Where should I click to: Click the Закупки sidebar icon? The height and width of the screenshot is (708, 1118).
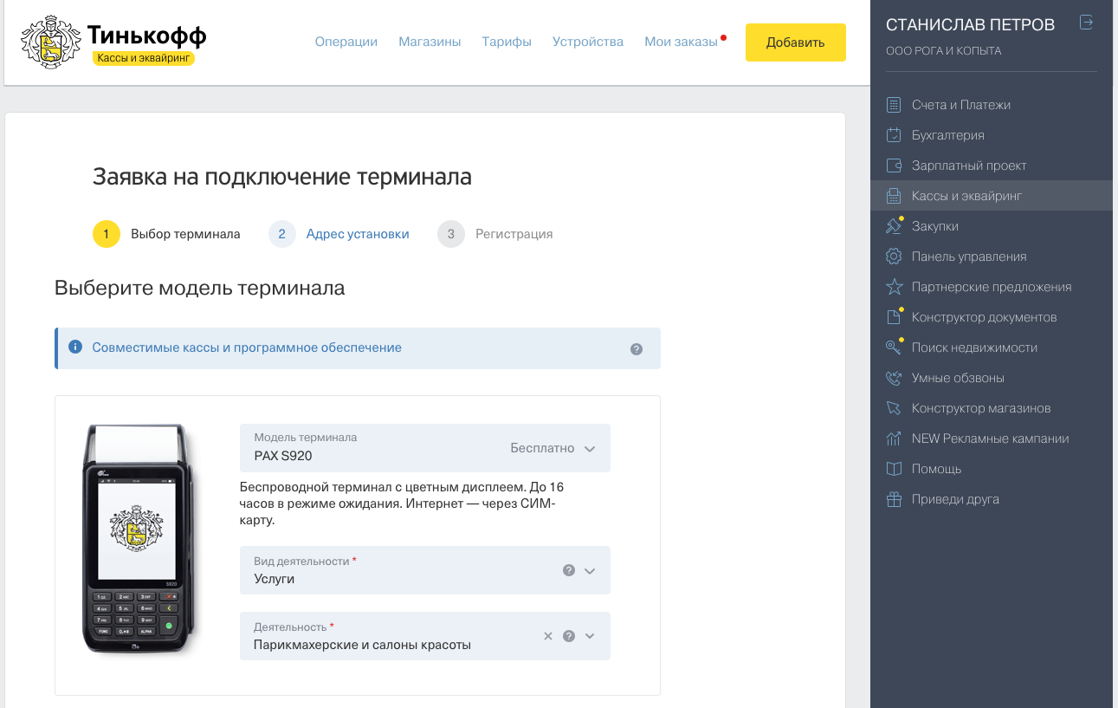[x=893, y=225]
